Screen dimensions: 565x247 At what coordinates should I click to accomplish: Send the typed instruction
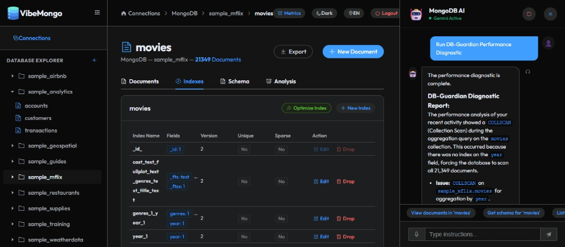549,234
